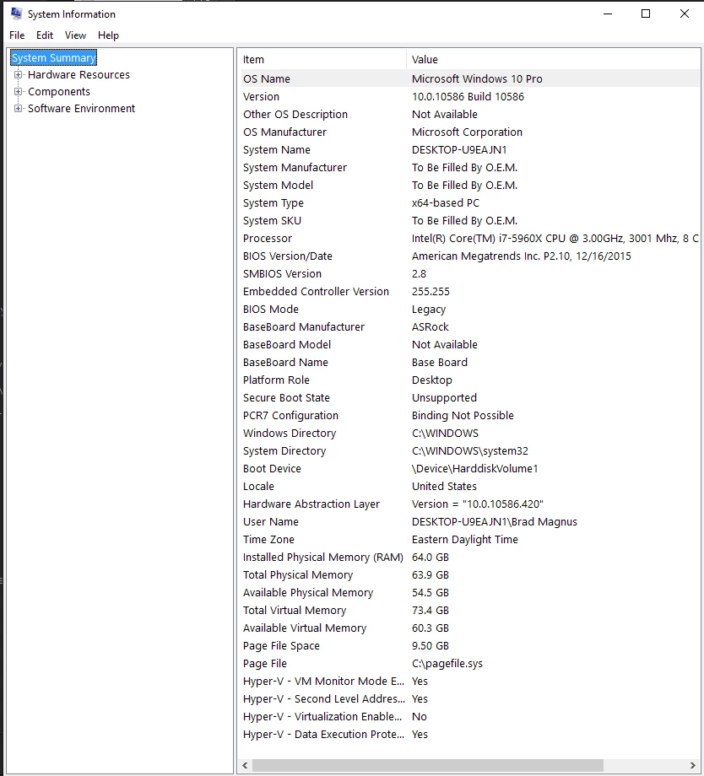Select the Processor row label
This screenshot has width=704, height=776.
pyautogui.click(x=268, y=239)
